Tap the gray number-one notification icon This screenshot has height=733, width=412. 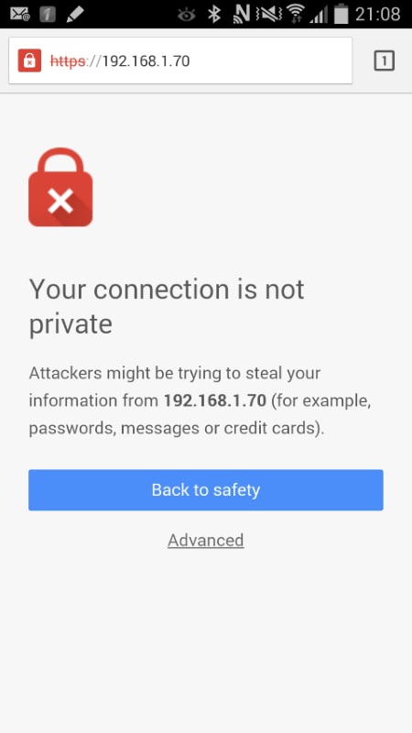point(48,14)
